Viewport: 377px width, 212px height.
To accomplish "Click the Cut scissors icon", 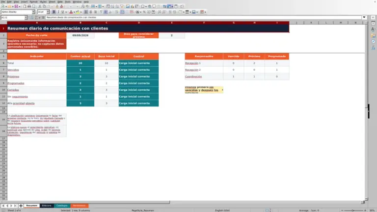I will (x=40, y=6).
